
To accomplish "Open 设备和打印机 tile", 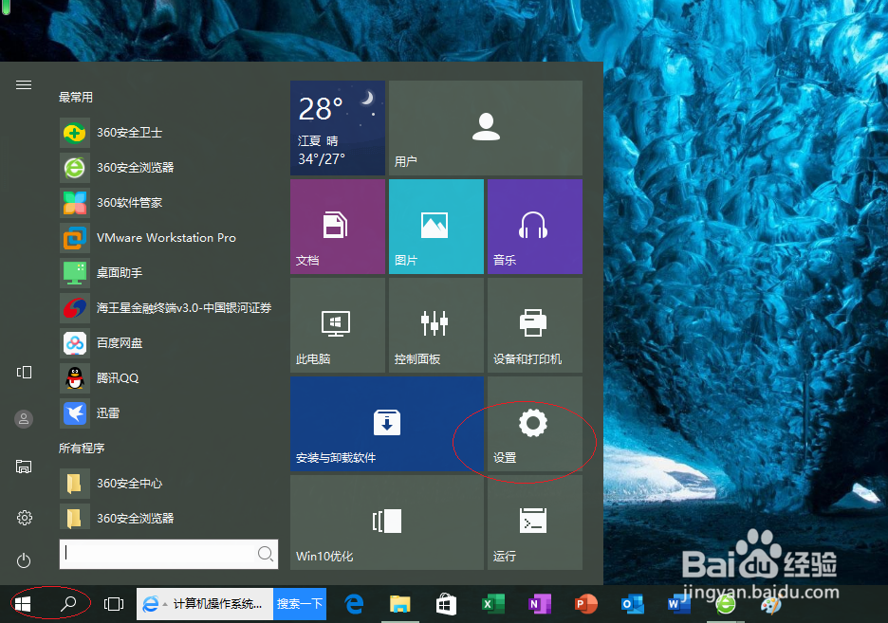I will pyautogui.click(x=535, y=325).
